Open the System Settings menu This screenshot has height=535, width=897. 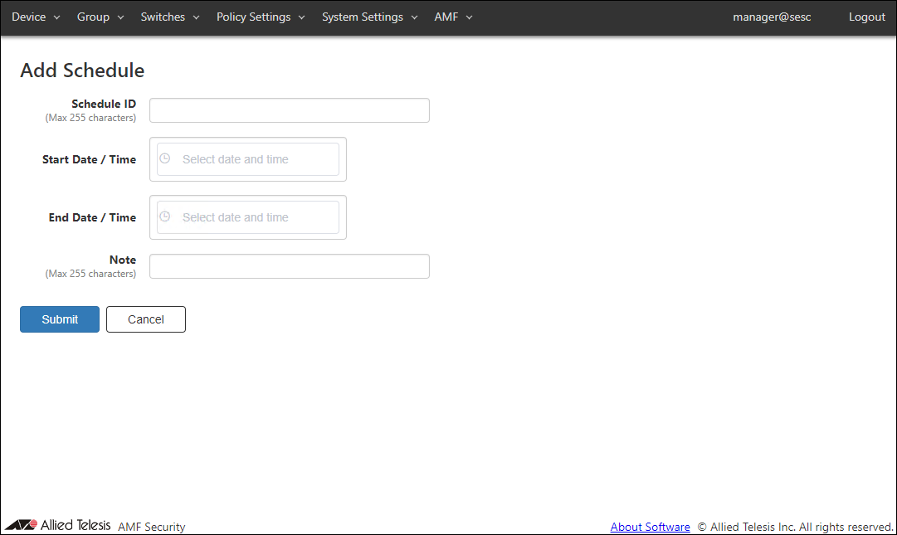pyautogui.click(x=362, y=17)
